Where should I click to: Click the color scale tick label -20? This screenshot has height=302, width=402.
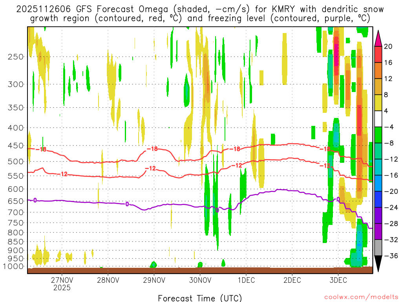[391, 192]
